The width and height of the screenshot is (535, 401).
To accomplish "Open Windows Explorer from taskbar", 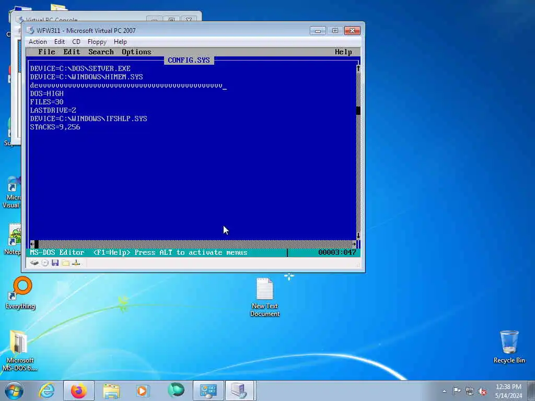I will pyautogui.click(x=111, y=391).
